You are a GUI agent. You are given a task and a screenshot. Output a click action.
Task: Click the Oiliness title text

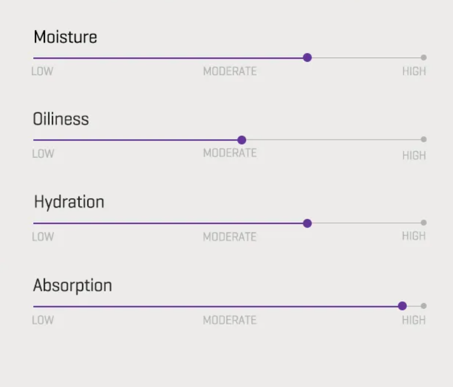[x=61, y=119]
